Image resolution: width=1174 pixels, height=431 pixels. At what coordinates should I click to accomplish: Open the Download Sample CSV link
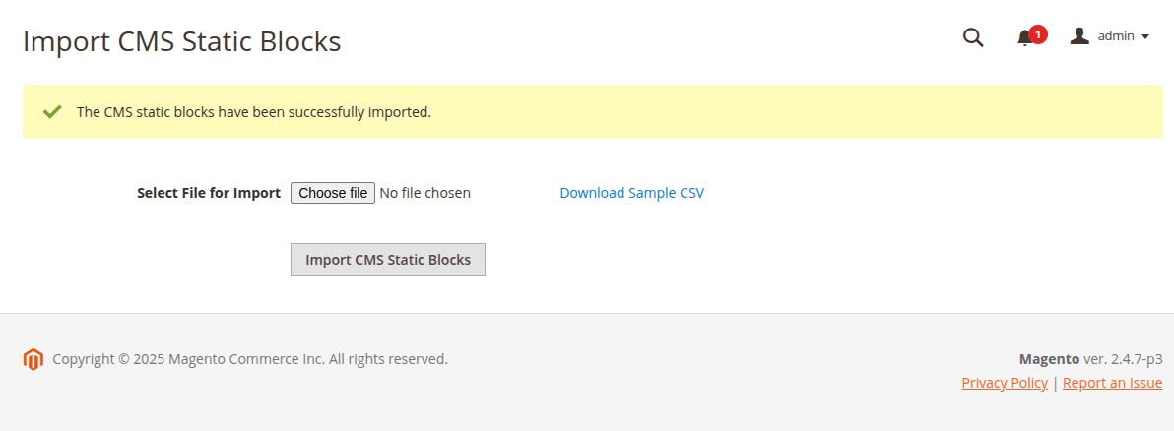tap(631, 193)
